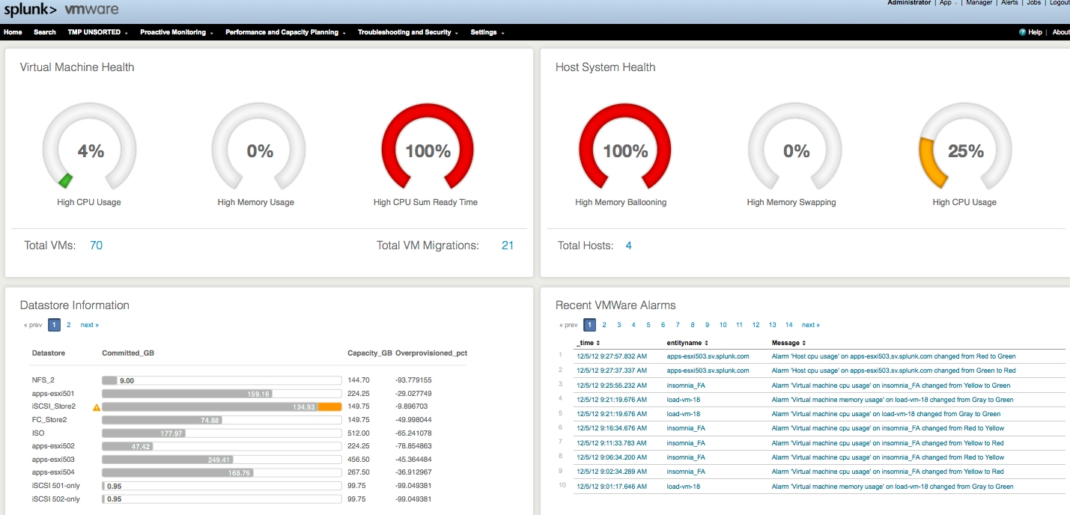Sort alarms by _time column
Screen dimensions: 1070x515
[589, 343]
